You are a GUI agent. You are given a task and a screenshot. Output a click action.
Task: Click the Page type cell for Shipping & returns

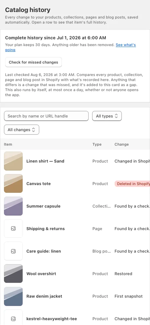point(97,229)
